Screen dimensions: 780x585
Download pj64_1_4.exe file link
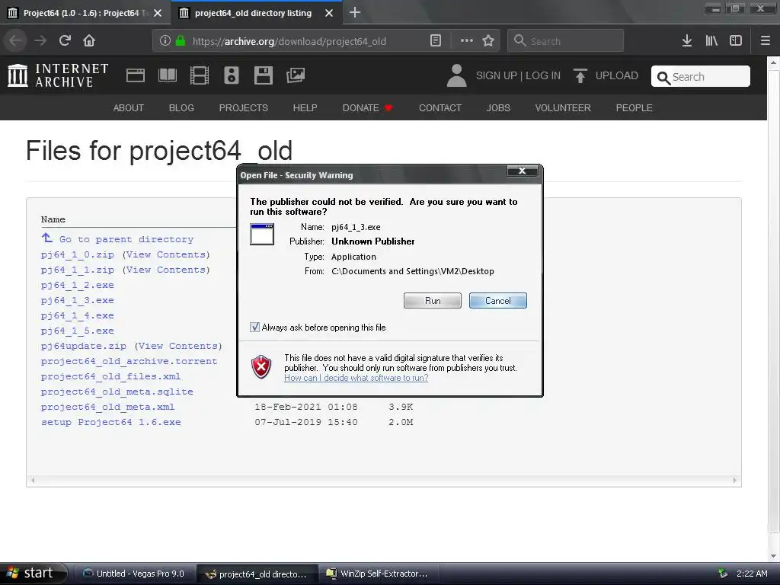coord(77,316)
